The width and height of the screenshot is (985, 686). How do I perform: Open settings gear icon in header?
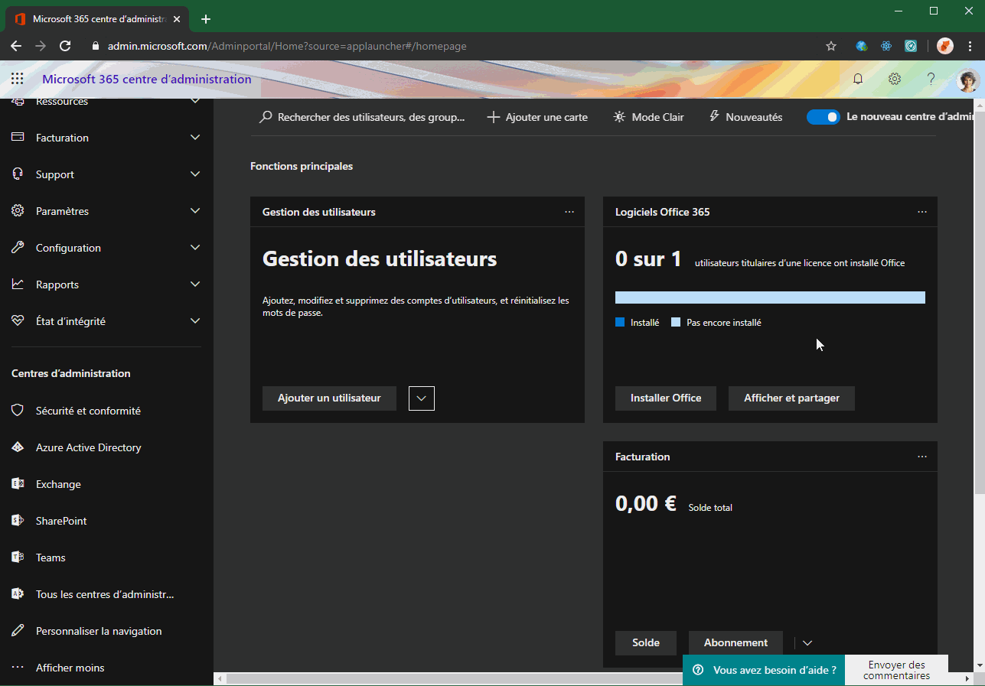[x=895, y=79]
